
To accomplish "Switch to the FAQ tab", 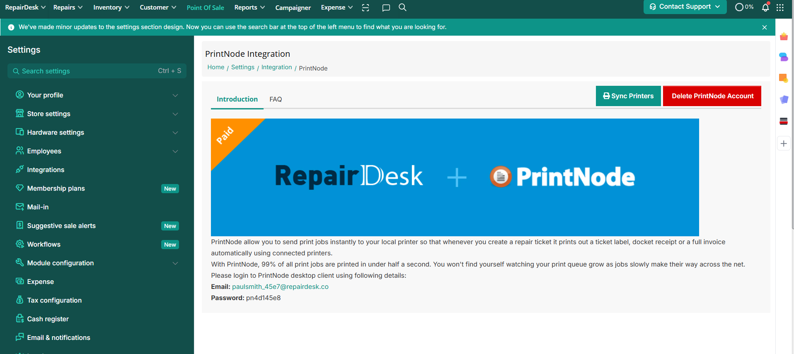I will 276,99.
